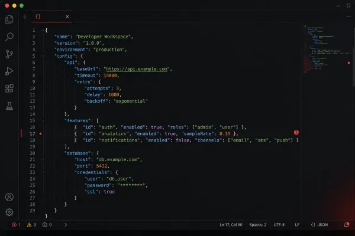Click the "1.0.0" version value
The height and width of the screenshot is (236, 355).
92,43
